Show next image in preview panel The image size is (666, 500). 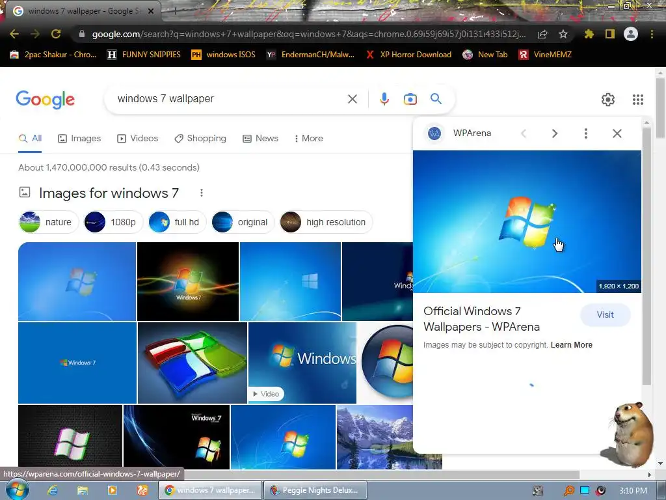pyautogui.click(x=554, y=133)
